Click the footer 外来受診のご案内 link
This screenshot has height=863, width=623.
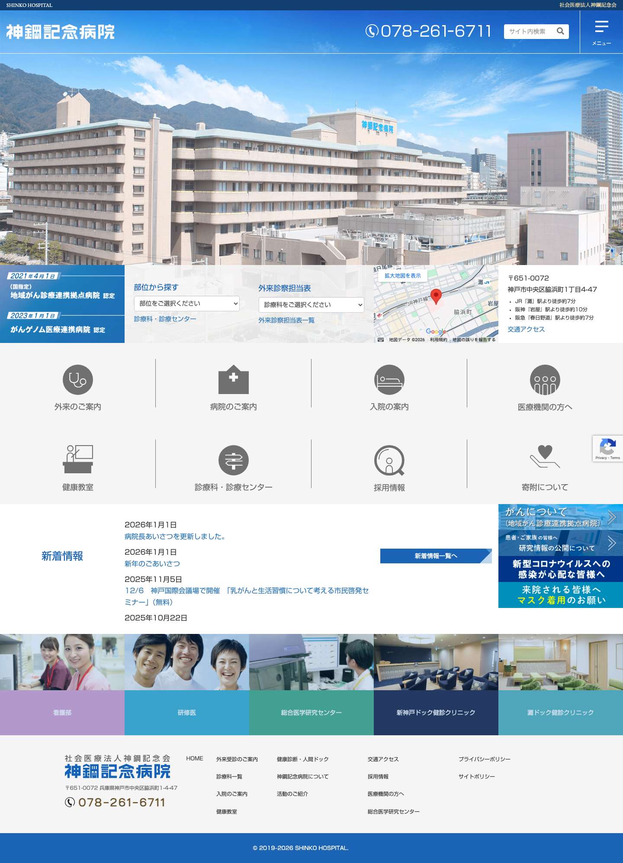[237, 760]
